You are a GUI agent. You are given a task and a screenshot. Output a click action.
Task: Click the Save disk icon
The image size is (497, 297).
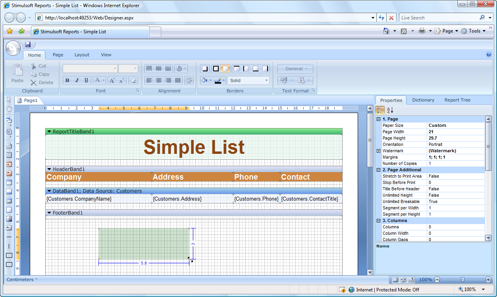[x=28, y=44]
